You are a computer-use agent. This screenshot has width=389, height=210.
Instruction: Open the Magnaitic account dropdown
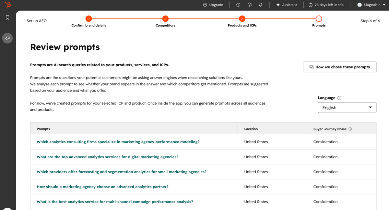pos(371,5)
